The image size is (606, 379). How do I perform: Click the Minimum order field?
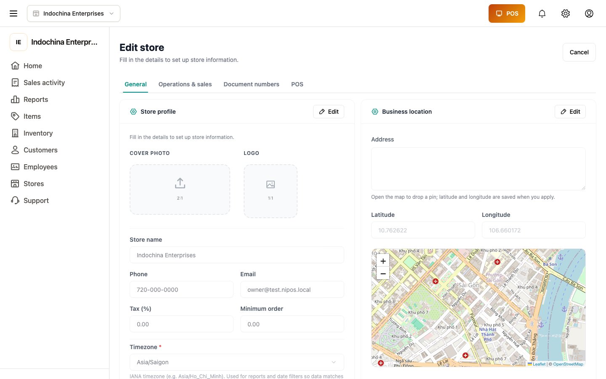(292, 324)
